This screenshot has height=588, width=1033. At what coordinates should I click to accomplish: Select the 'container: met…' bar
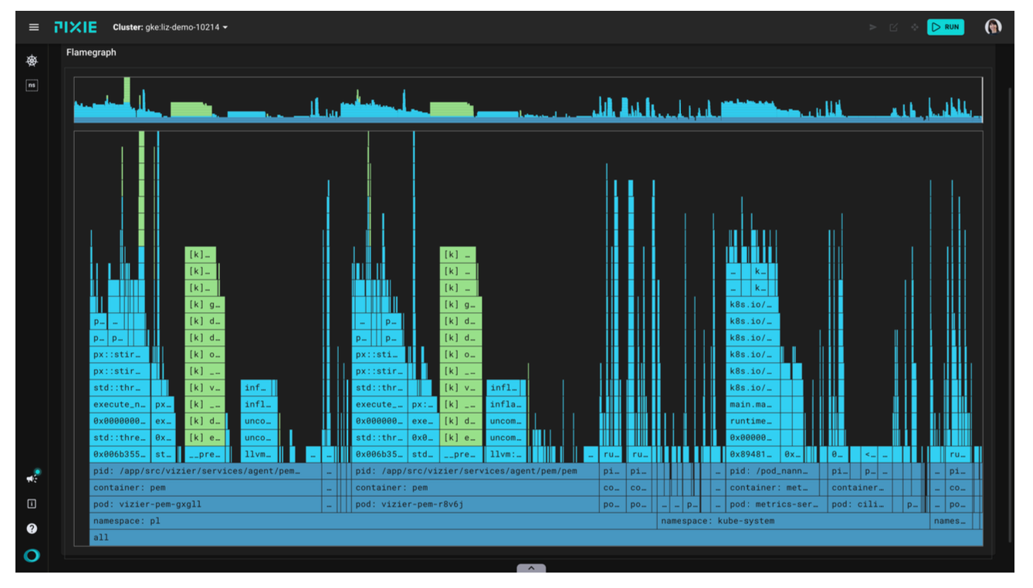[x=776, y=488]
